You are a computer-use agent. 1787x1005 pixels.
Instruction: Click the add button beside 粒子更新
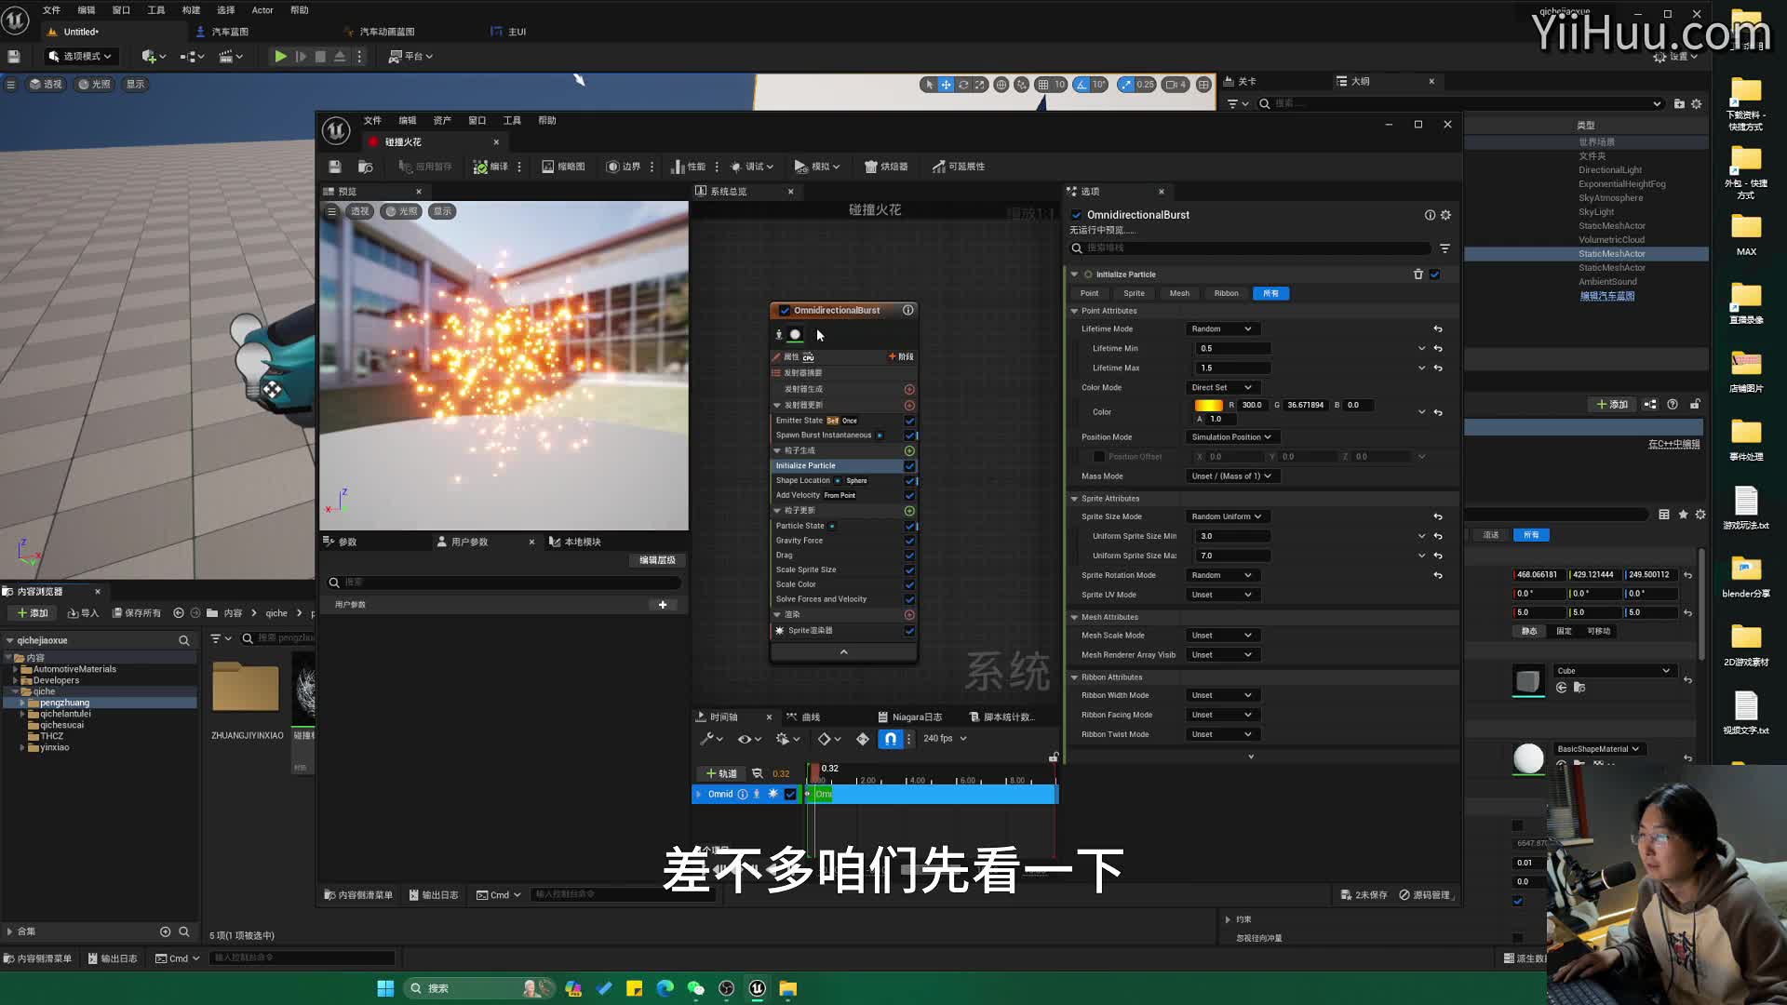tap(909, 511)
